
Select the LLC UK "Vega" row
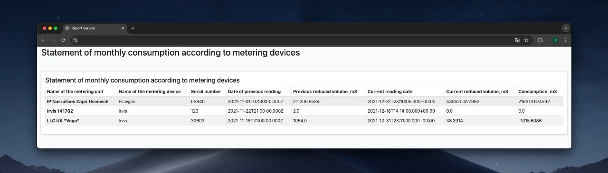pos(304,121)
